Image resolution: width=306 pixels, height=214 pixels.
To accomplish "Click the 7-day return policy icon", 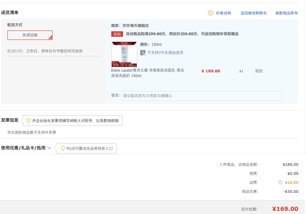I will [x=143, y=53].
